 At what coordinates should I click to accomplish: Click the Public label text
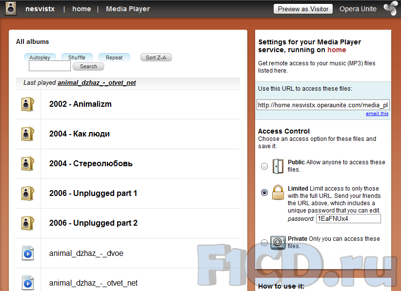tap(296, 162)
